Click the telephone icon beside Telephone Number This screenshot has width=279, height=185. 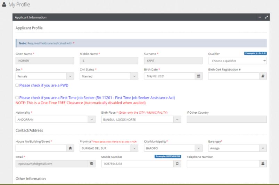pos(263,164)
